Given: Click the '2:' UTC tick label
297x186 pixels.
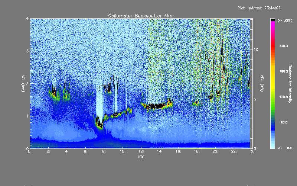Looking at the screenshot, I should [x=49, y=151].
